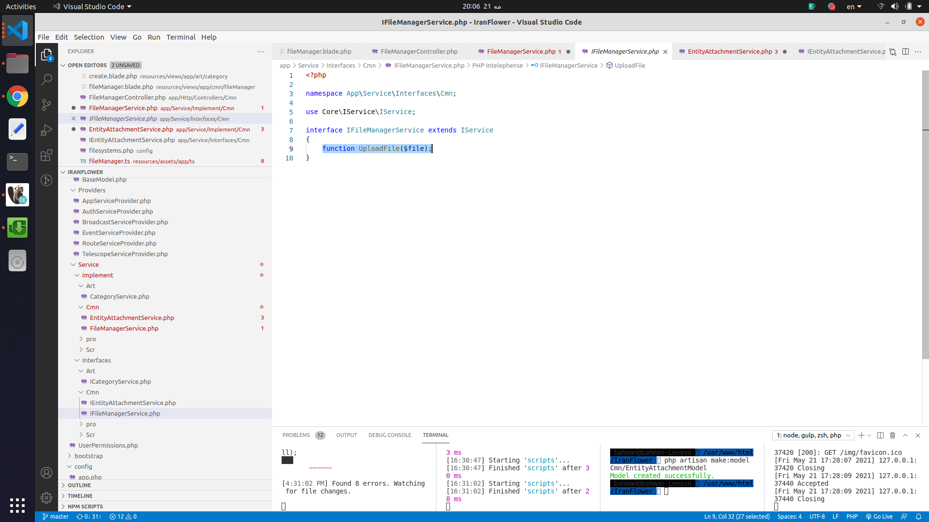Expand the pro folder under Service
Viewport: 929px width, 522px height.
click(91, 338)
